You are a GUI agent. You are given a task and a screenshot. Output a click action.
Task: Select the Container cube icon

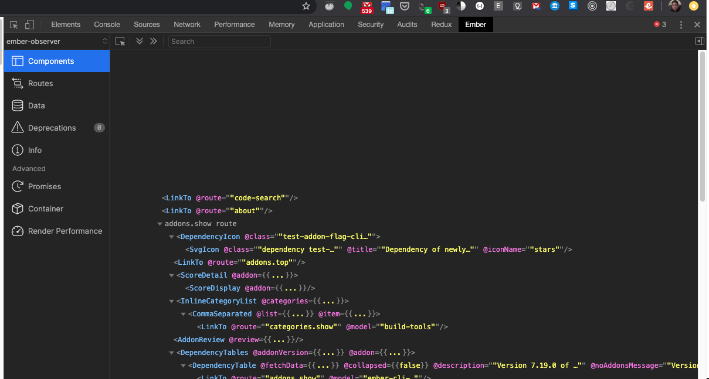18,209
